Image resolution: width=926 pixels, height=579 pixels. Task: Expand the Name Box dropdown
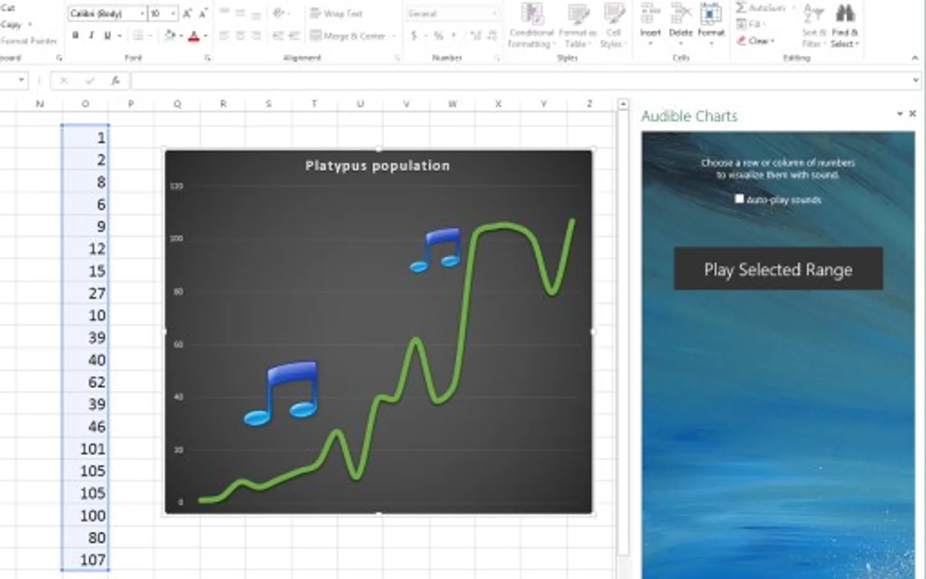pyautogui.click(x=21, y=80)
